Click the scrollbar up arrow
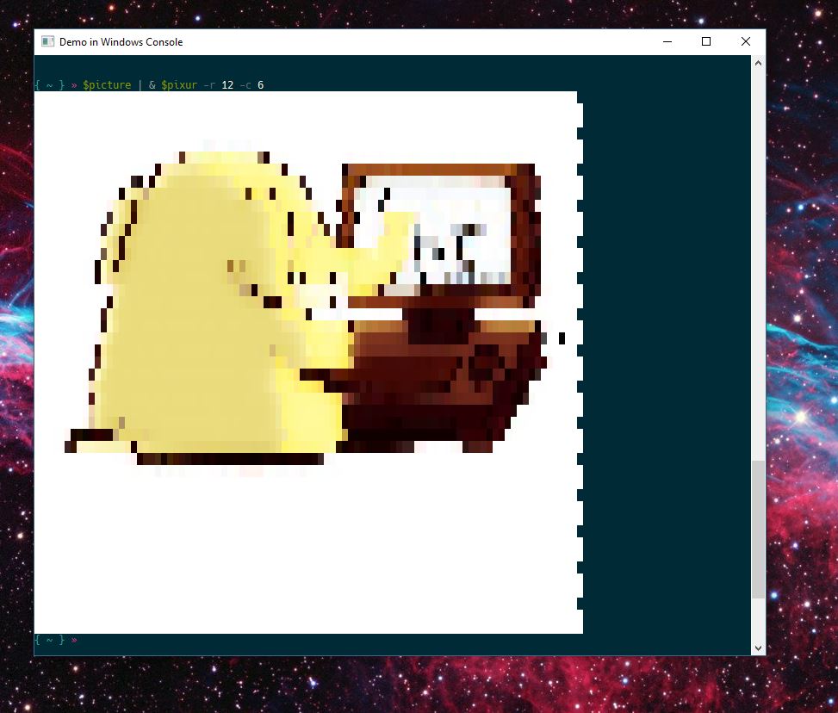This screenshot has height=713, width=838. pyautogui.click(x=758, y=63)
